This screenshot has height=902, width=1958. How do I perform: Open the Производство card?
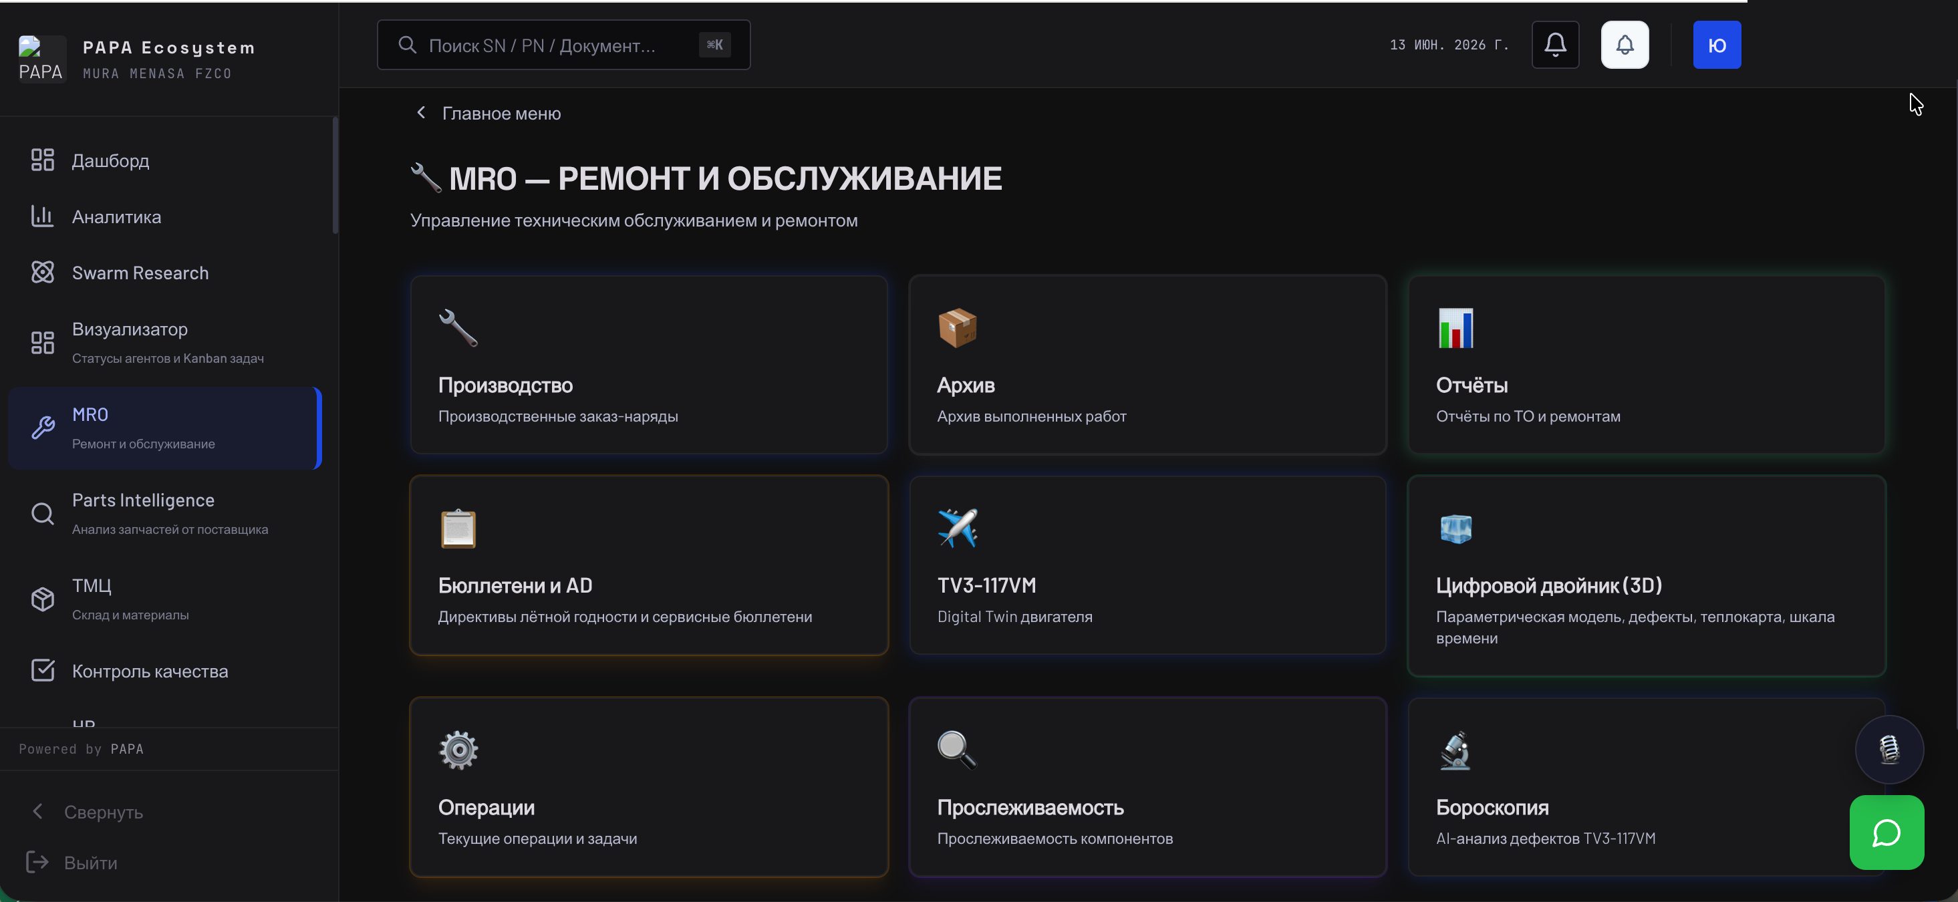(x=648, y=365)
